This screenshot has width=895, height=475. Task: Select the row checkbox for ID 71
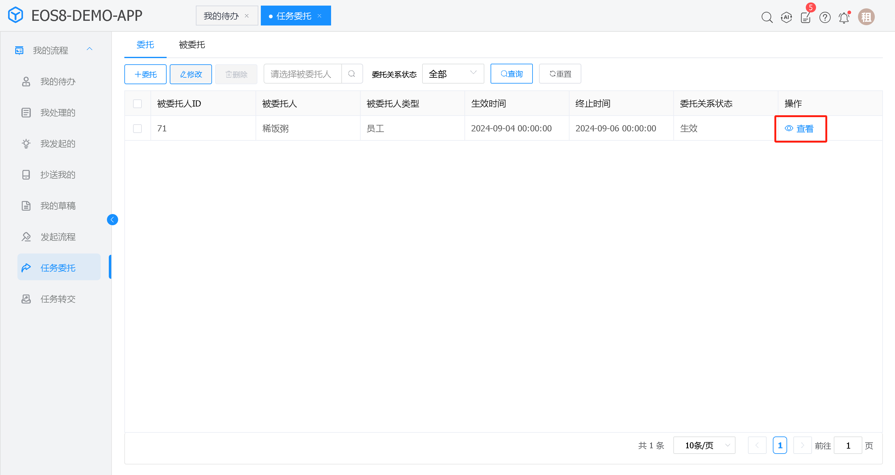[137, 129]
